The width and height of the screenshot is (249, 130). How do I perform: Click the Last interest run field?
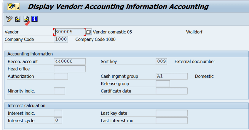pyautogui.click(x=171, y=121)
